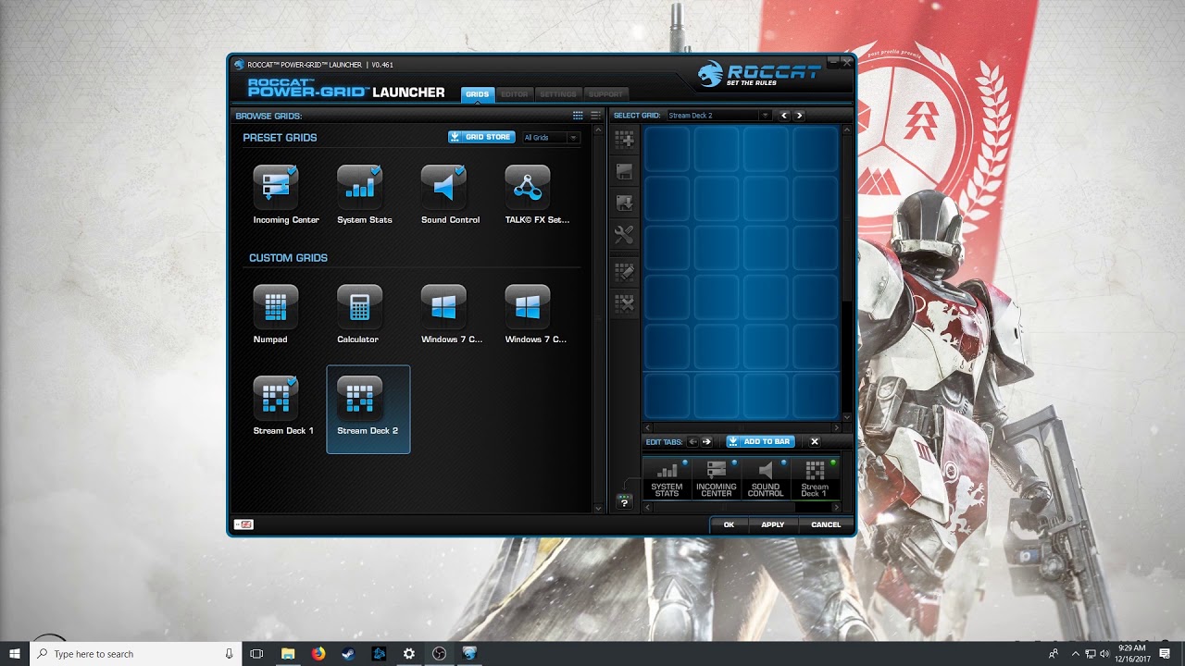This screenshot has width=1185, height=666.
Task: Click the Apply button
Action: tap(773, 524)
